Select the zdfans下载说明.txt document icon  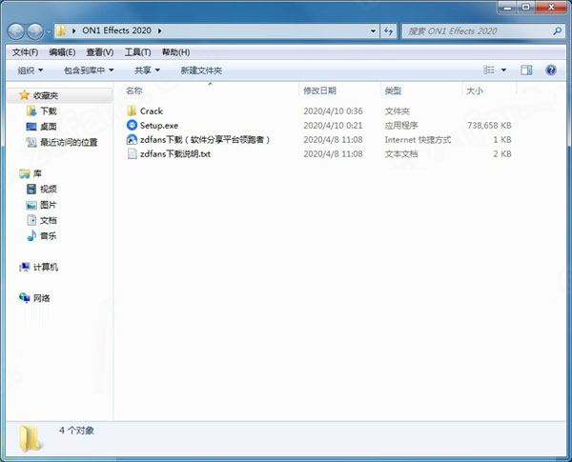(x=133, y=154)
